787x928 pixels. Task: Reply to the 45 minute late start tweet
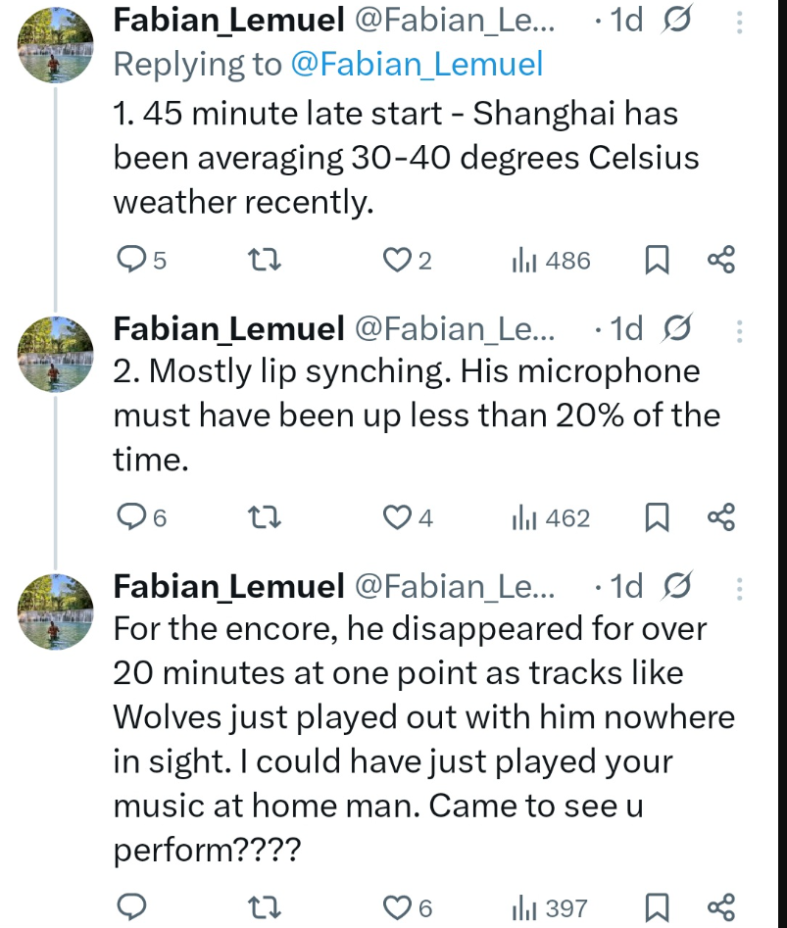point(130,260)
